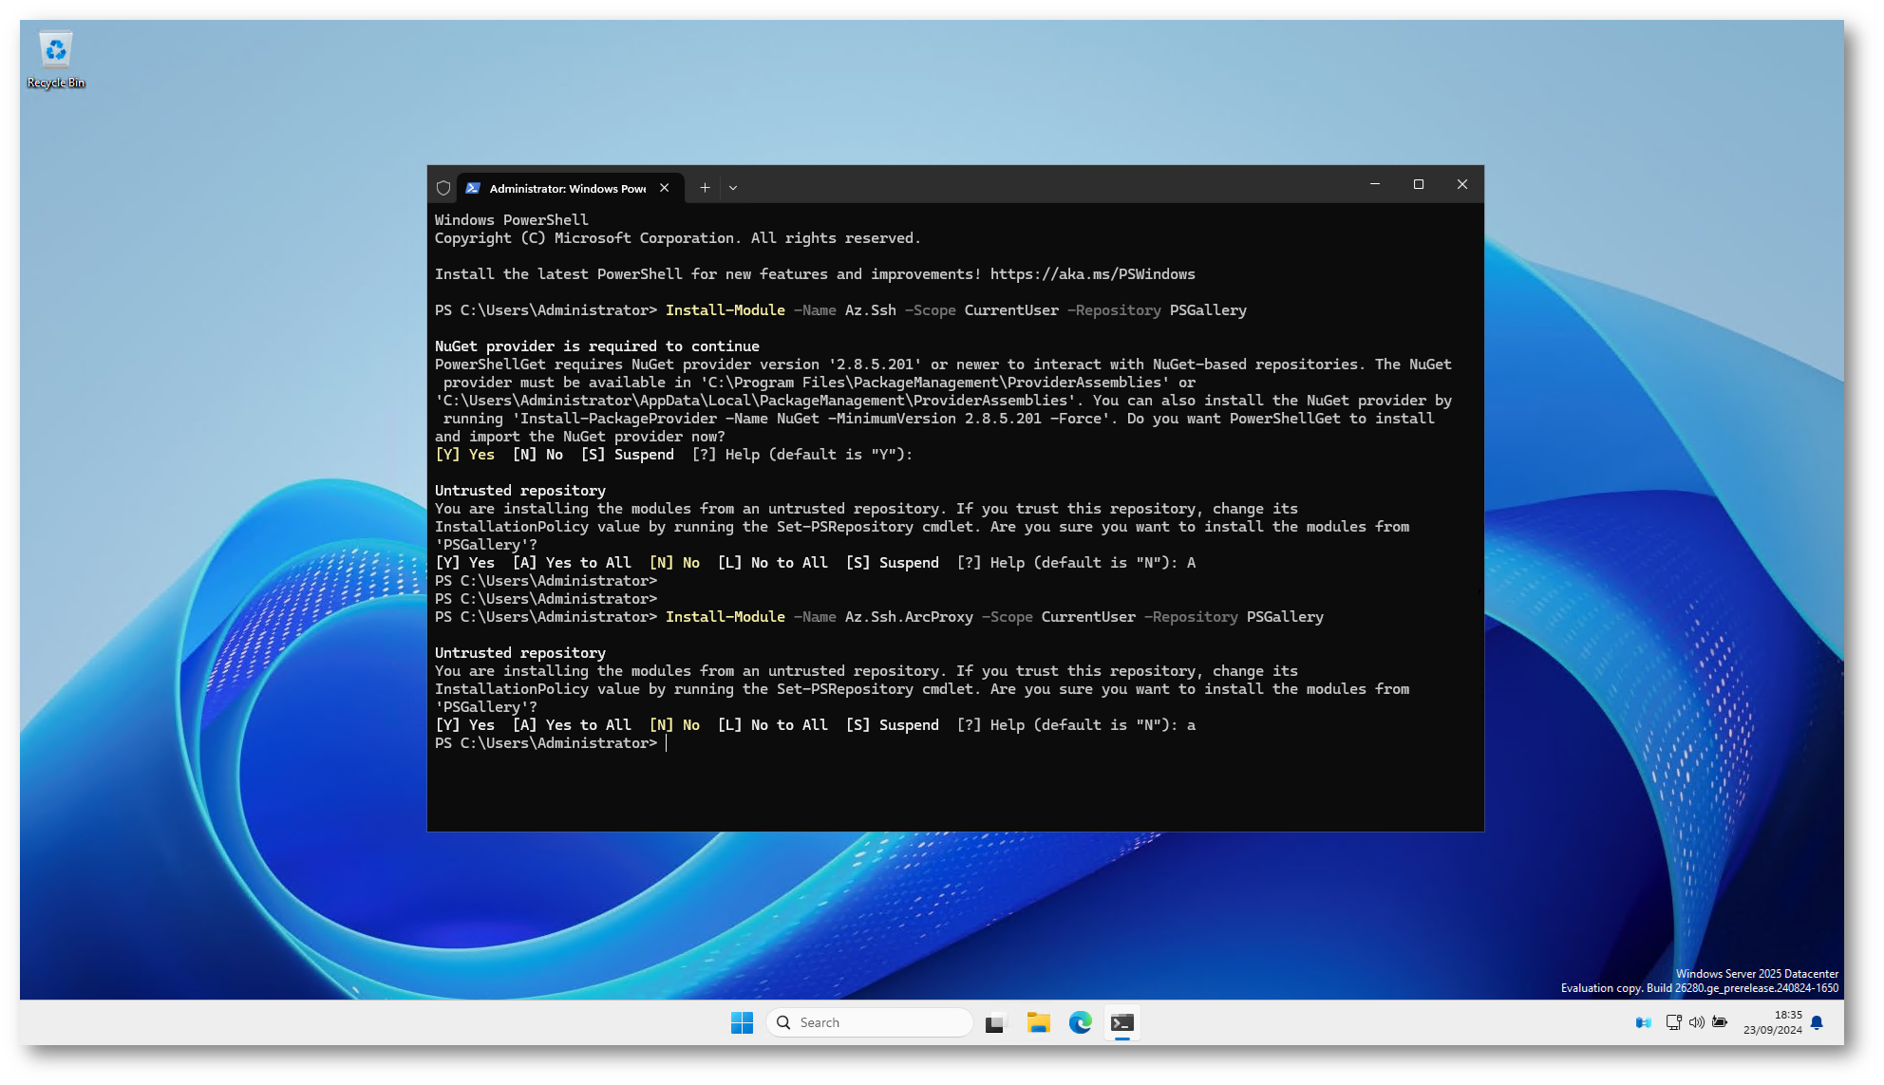Viewport: 1884px width, 1085px height.
Task: Select the Administrator: Windows PowerShell tab
Action: 560,188
